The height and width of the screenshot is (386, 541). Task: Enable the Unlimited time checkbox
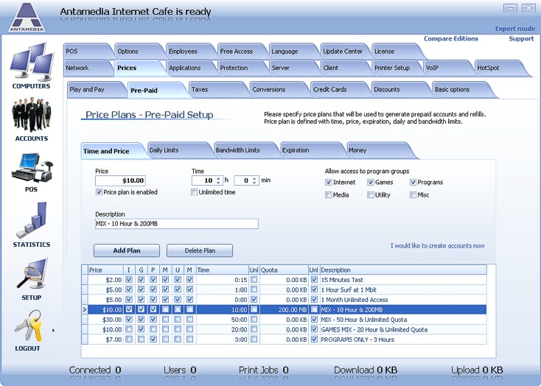195,192
